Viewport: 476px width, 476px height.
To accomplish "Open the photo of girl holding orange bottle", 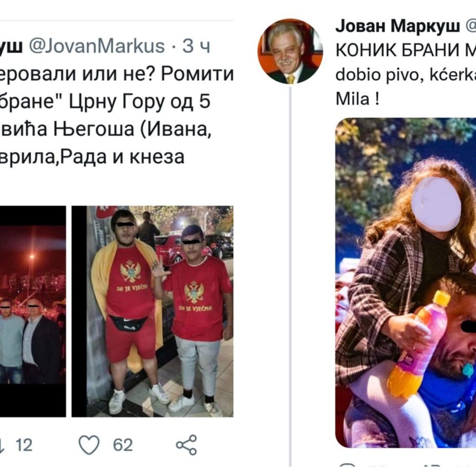I will pyautogui.click(x=406, y=282).
